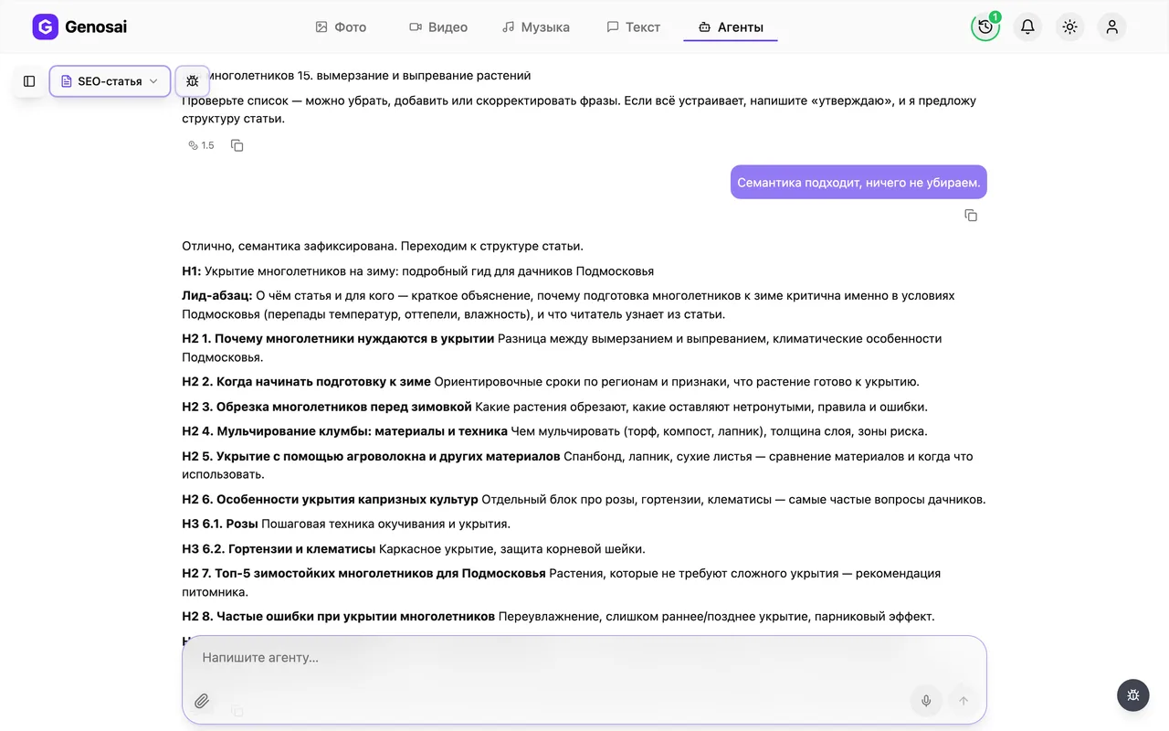Focus the 'Напишите агенту...' input field
This screenshot has height=731, width=1169.
pos(584,658)
